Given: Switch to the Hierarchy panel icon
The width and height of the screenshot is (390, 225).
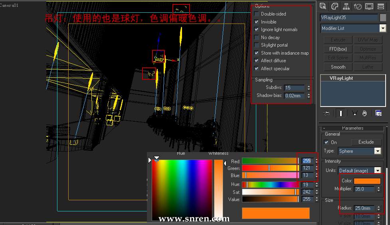Looking at the screenshot, I should [346, 6].
